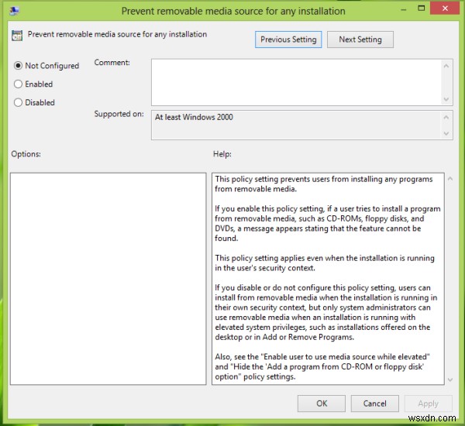The height and width of the screenshot is (426, 465).
Task: Click help paragraph starting 'If you enable'
Action: [x=327, y=223]
